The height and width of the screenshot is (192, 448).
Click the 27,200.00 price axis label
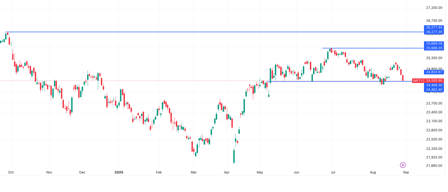(434, 8)
